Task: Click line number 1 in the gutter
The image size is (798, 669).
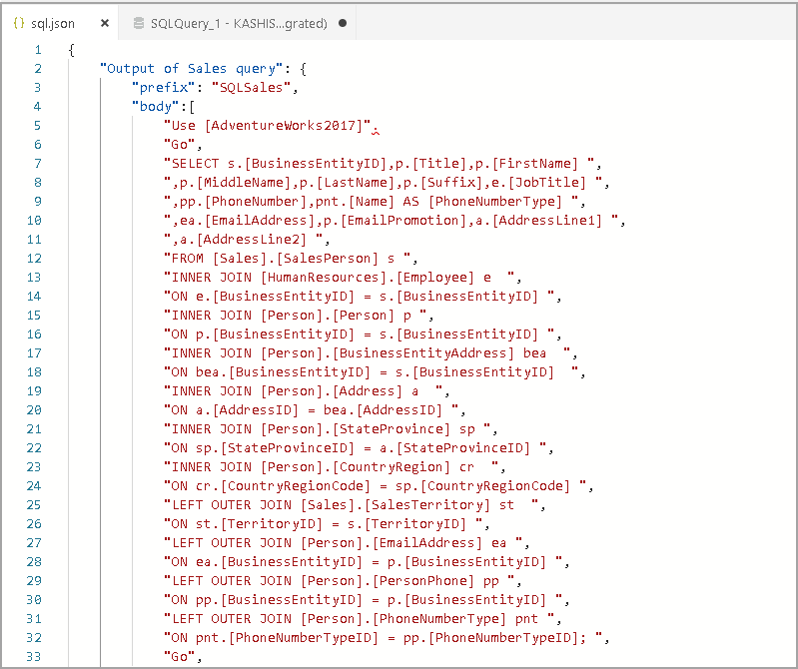Action: point(38,50)
